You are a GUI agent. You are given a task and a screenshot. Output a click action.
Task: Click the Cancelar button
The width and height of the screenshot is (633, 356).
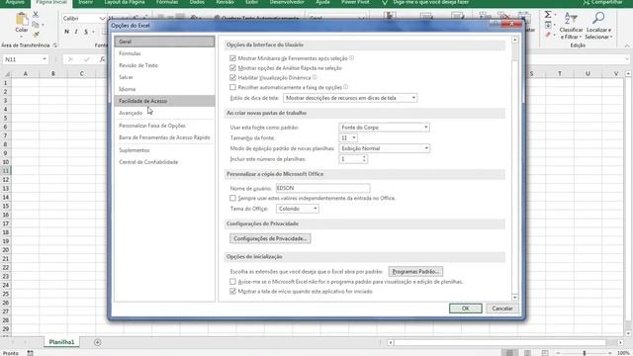point(502,309)
